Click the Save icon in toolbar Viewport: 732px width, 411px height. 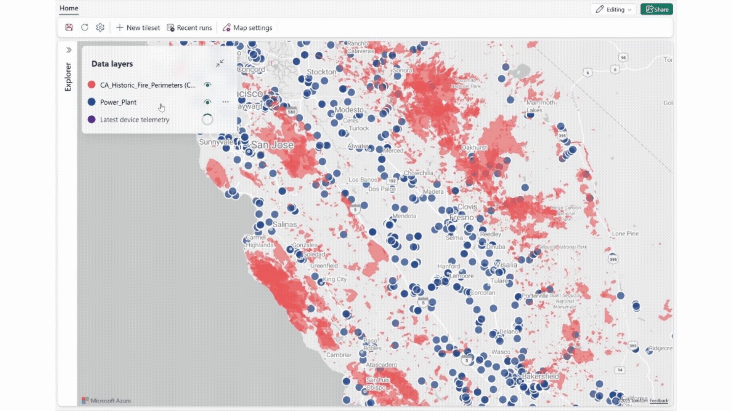[x=69, y=27]
